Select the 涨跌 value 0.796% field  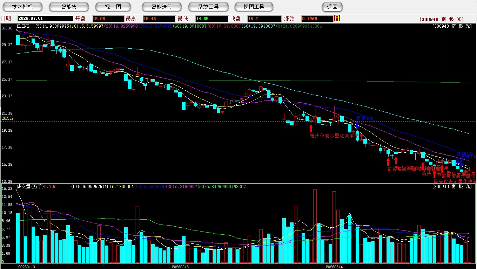317,19
